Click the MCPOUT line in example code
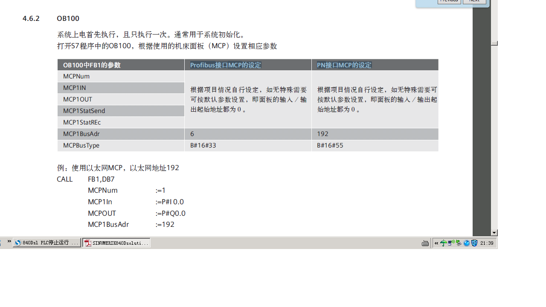 (102, 213)
